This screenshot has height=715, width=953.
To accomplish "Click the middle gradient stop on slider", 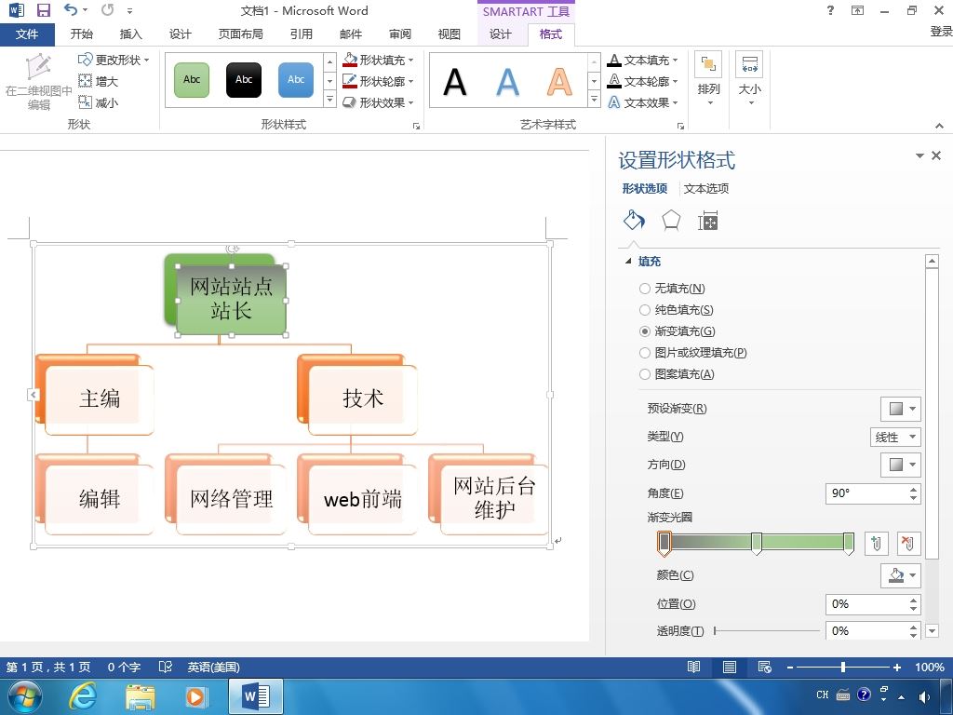I will pos(757,543).
